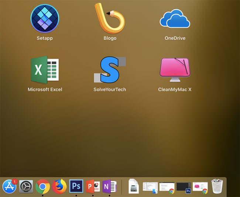
Task: Open the Trash in the Dock
Action: 217,187
